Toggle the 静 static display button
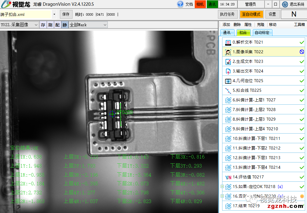This screenshot has width=307, height=213. 64,25
